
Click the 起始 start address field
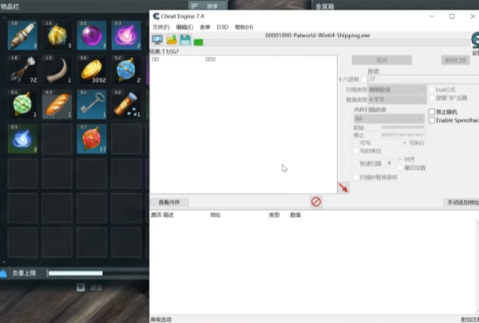tap(395, 127)
